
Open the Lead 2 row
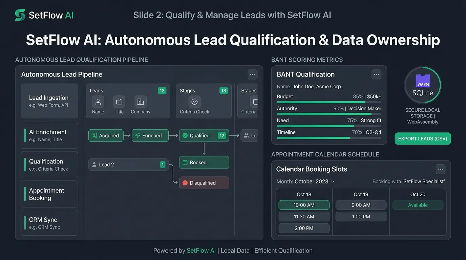[128, 165]
